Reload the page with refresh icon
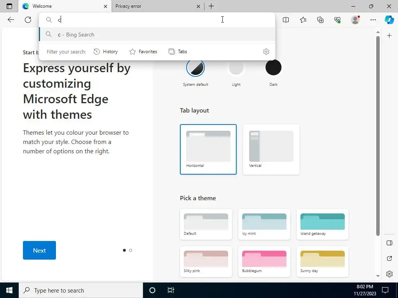 pyautogui.click(x=28, y=19)
